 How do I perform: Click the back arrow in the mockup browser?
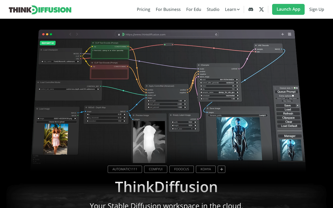[70, 34]
